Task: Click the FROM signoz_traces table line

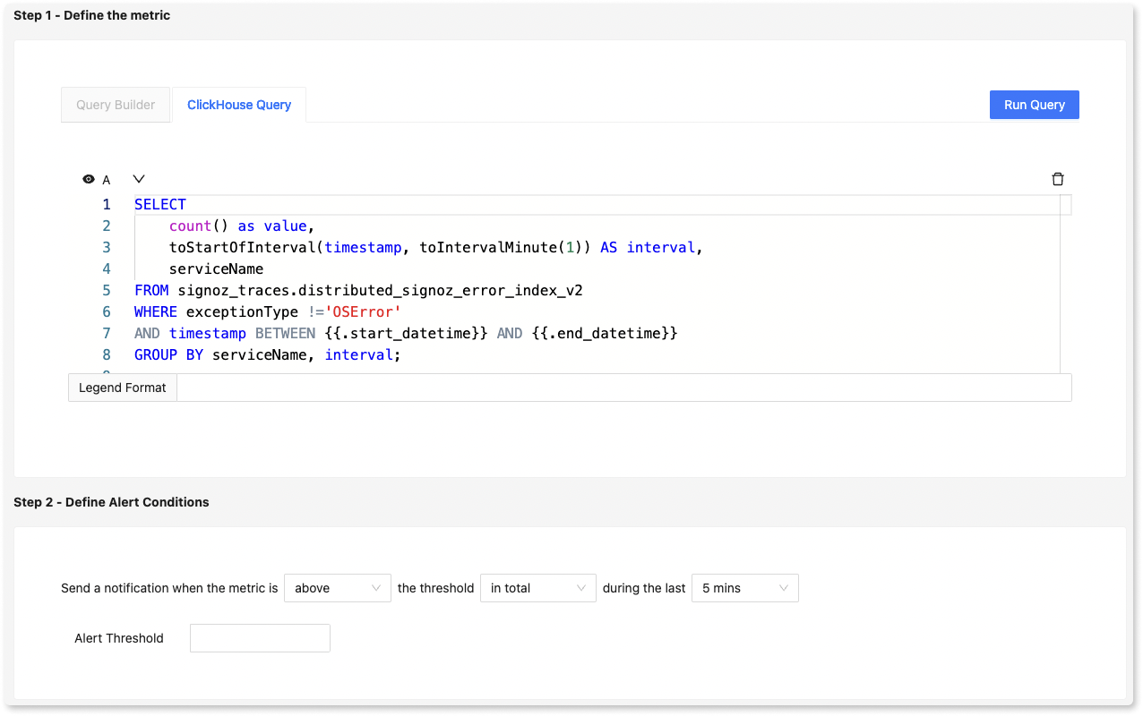Action: (358, 290)
